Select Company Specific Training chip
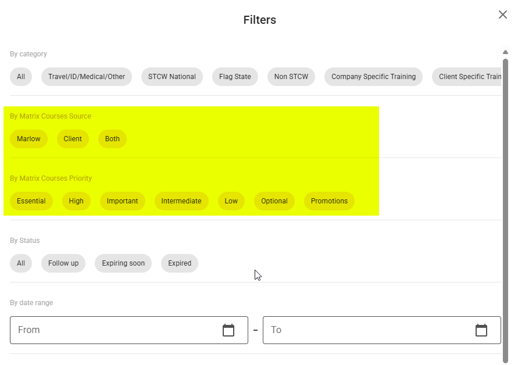The image size is (518, 365). point(373,77)
